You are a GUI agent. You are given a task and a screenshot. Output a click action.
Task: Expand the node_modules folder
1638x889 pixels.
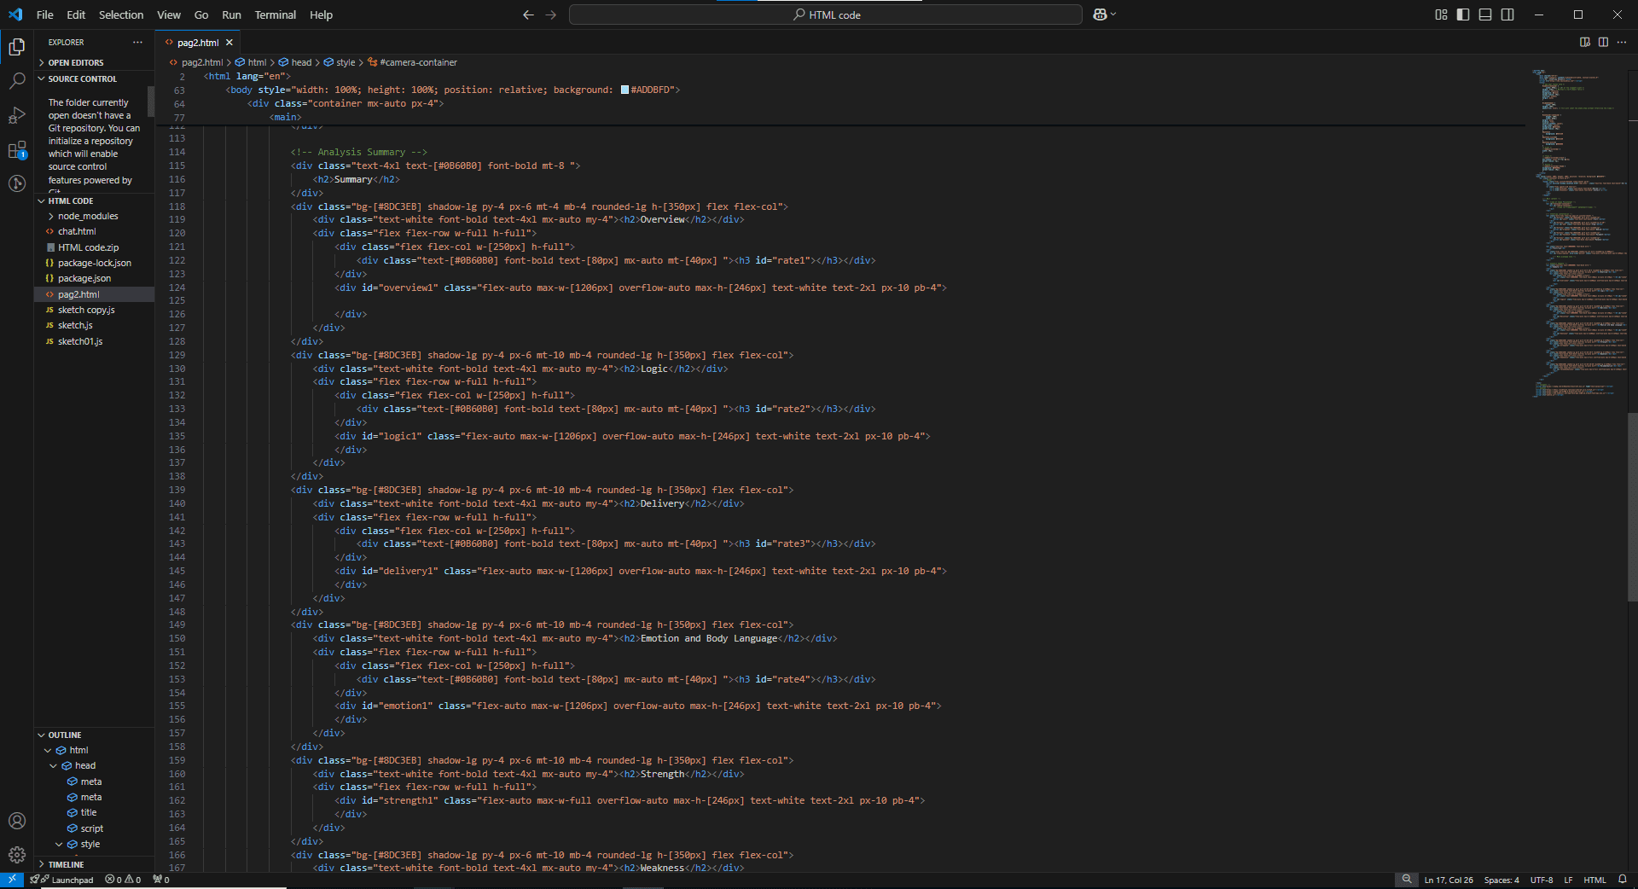[94, 216]
